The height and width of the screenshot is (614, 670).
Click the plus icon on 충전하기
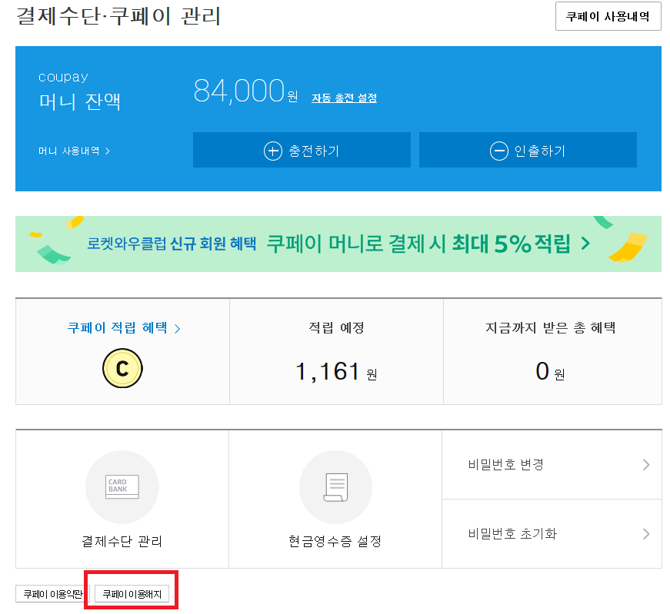click(x=273, y=151)
